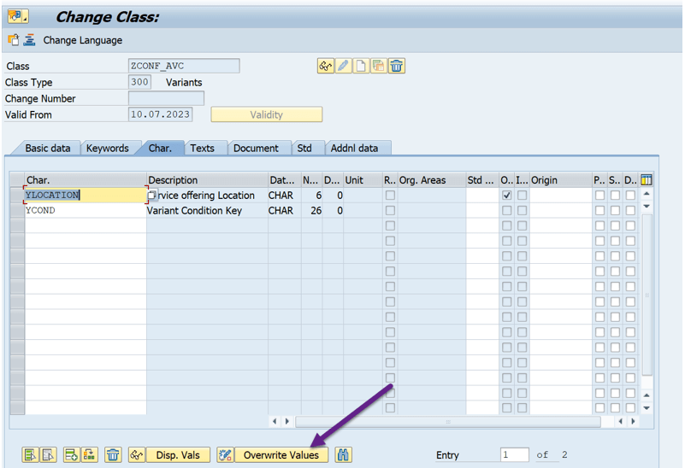685x468 pixels.
Task: Toggle the R.. checkbox in YLOCATION row
Action: [x=390, y=195]
